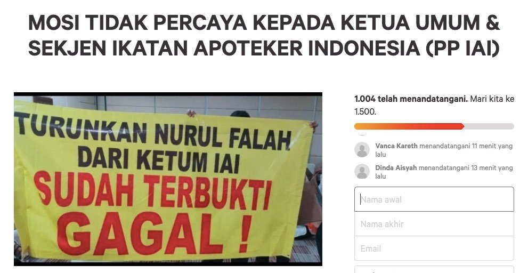Open signer name Dinda Aisyah
528x273 pixels.
(396, 167)
